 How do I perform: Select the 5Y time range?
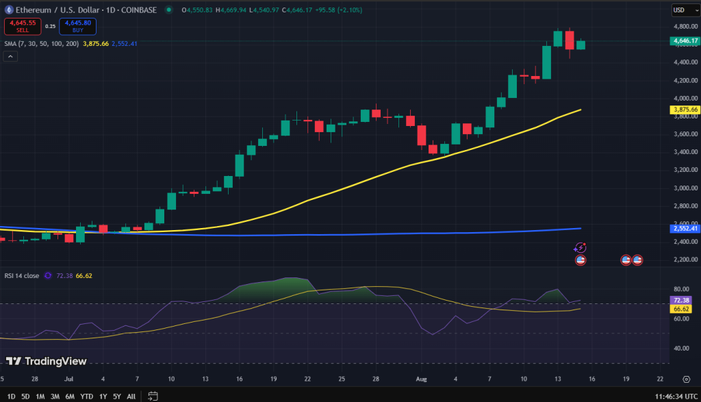117,396
